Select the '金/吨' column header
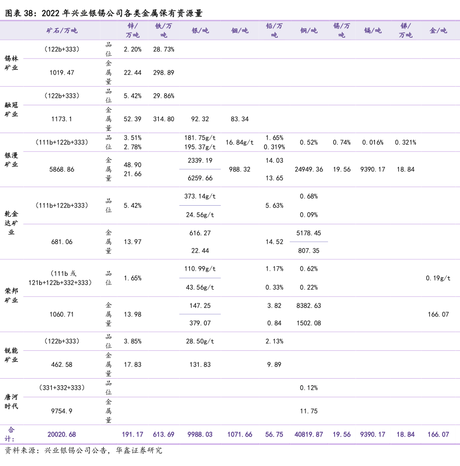Screen dimensions: 460x466 tap(438, 31)
